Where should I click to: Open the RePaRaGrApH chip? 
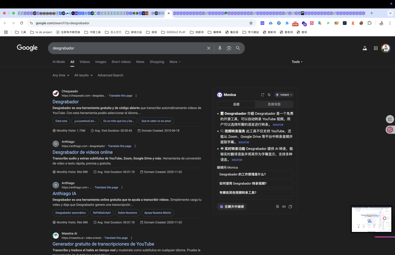(x=102, y=213)
